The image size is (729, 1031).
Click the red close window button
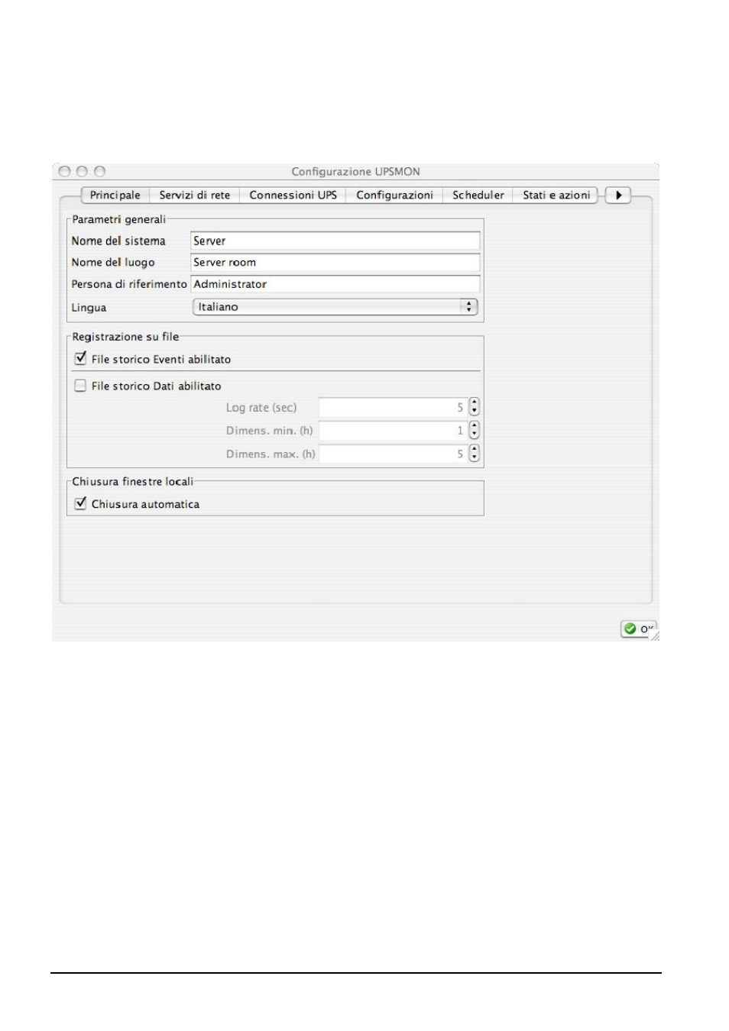coord(64,172)
